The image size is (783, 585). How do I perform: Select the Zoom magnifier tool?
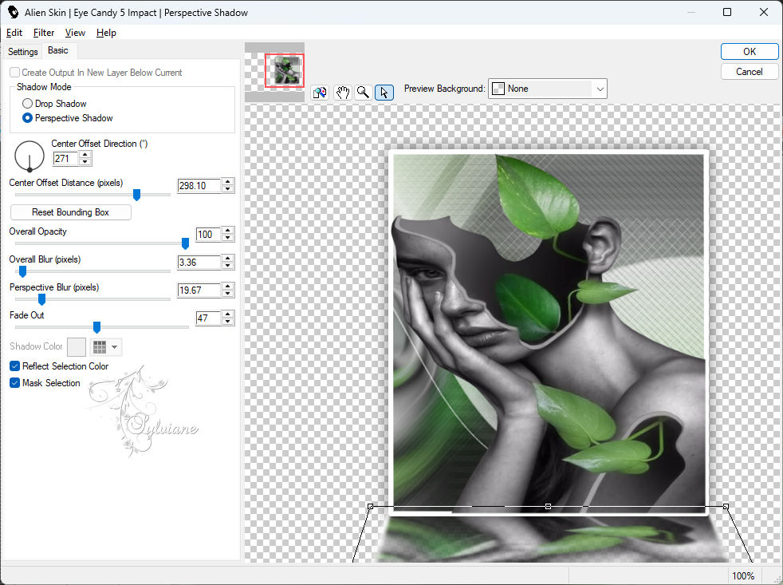tap(364, 93)
